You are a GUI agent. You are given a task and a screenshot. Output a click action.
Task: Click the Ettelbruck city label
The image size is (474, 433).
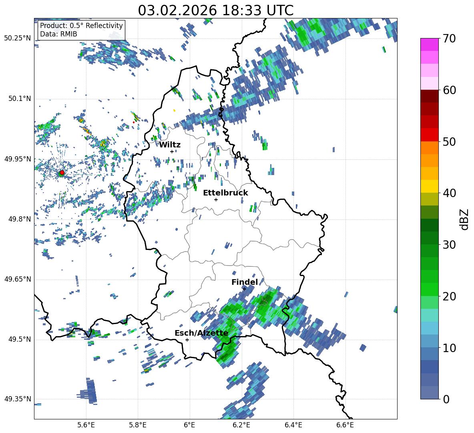tap(225, 193)
